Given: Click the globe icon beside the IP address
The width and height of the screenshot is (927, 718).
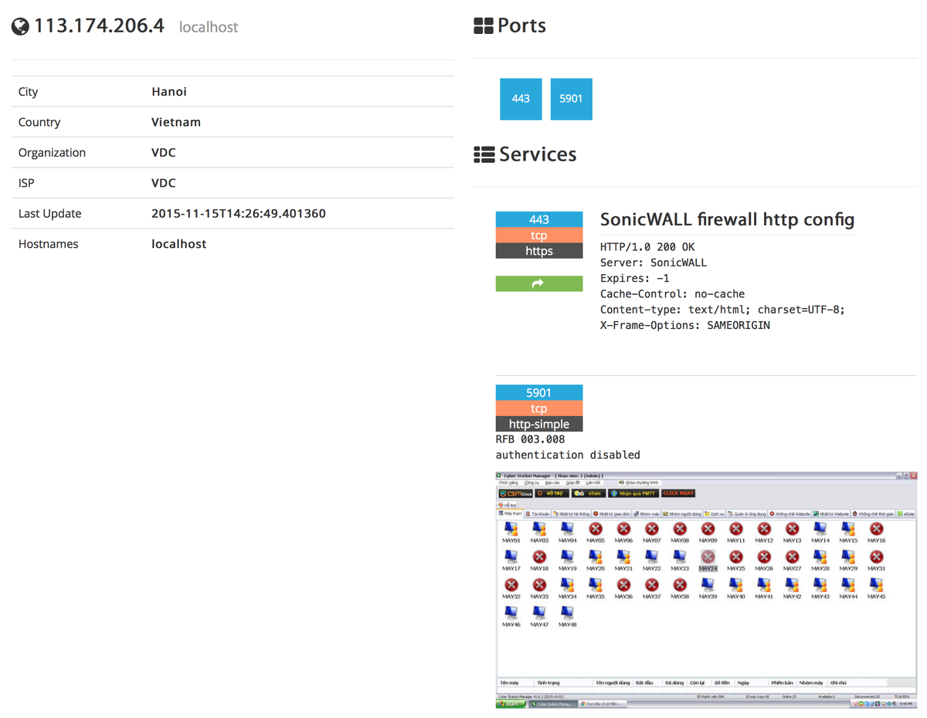Looking at the screenshot, I should [x=20, y=26].
